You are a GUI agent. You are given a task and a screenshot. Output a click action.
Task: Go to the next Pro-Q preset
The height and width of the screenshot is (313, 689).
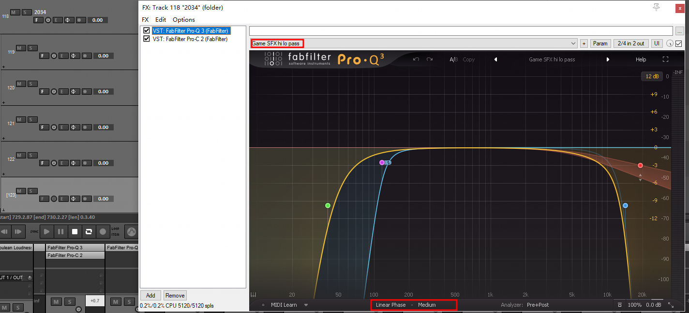click(608, 59)
